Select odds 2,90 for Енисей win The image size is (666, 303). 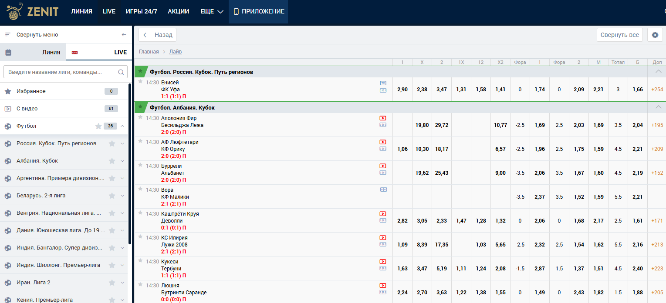pyautogui.click(x=402, y=90)
